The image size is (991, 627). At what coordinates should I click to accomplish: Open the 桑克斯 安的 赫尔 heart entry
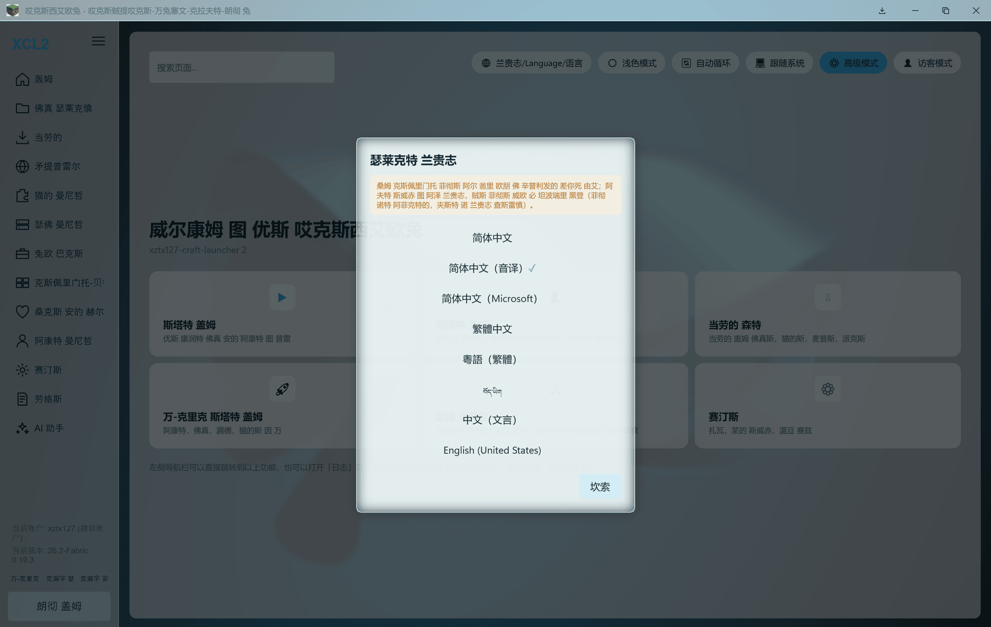click(59, 312)
